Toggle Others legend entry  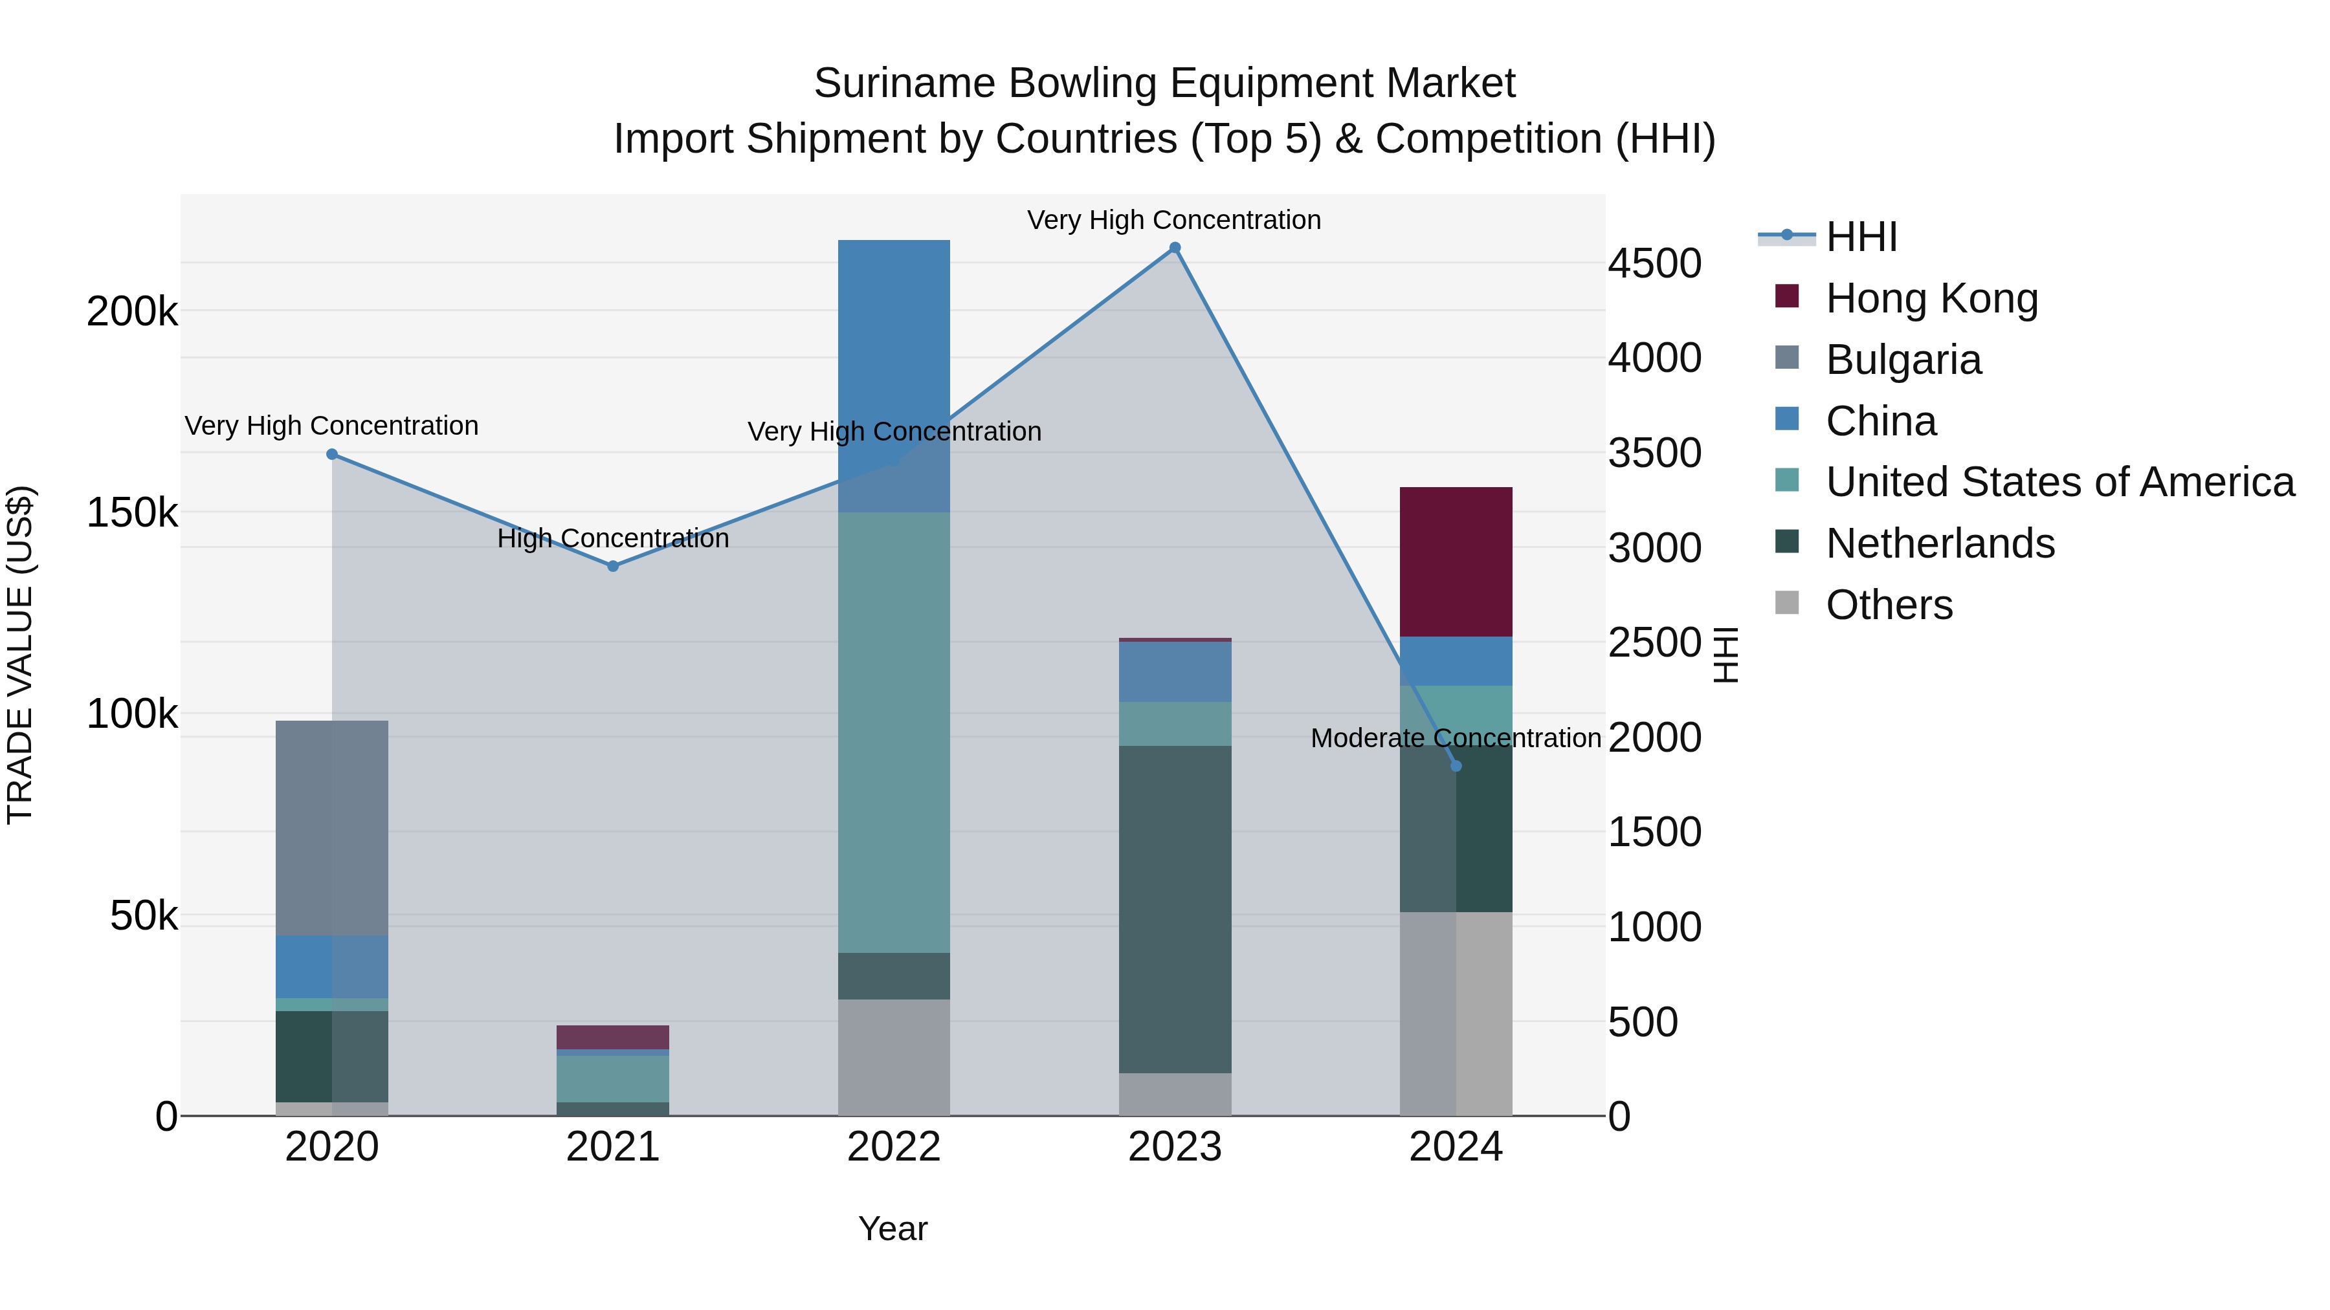pyautogui.click(x=1864, y=605)
